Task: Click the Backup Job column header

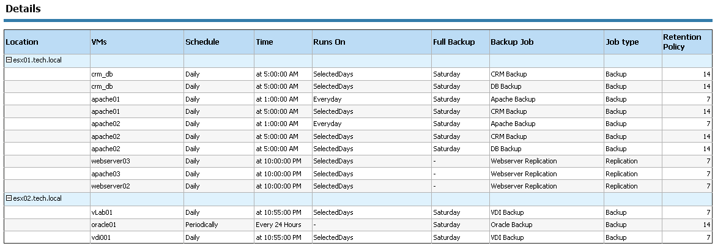Action: click(512, 42)
